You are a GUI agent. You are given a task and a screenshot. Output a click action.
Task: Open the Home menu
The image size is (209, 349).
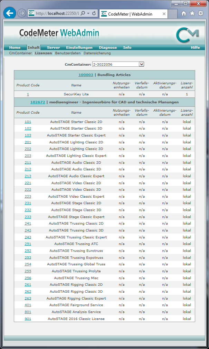[15, 47]
